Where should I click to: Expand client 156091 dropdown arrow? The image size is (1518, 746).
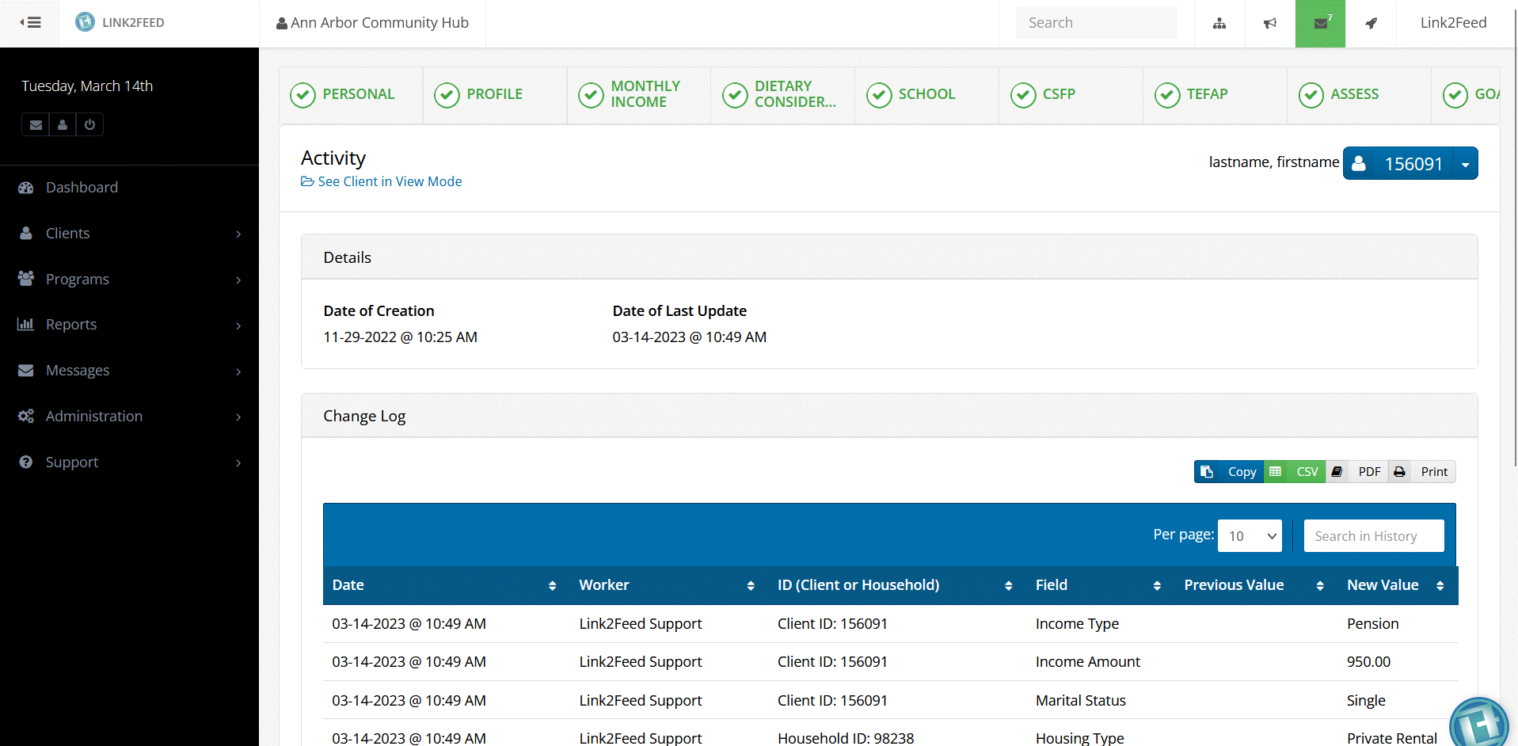[1465, 164]
